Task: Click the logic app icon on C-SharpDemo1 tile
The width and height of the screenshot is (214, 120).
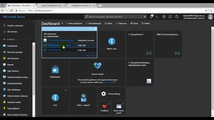Action: [149, 53]
